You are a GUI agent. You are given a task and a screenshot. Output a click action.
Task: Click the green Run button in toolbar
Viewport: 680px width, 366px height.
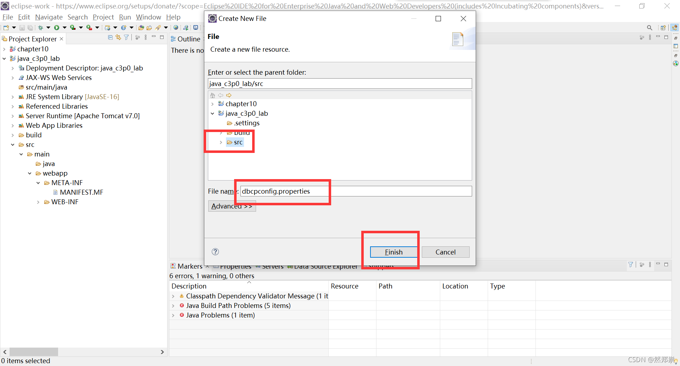coord(57,28)
